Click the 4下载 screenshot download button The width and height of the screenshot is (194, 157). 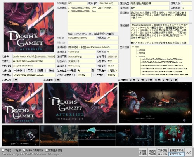point(158,80)
